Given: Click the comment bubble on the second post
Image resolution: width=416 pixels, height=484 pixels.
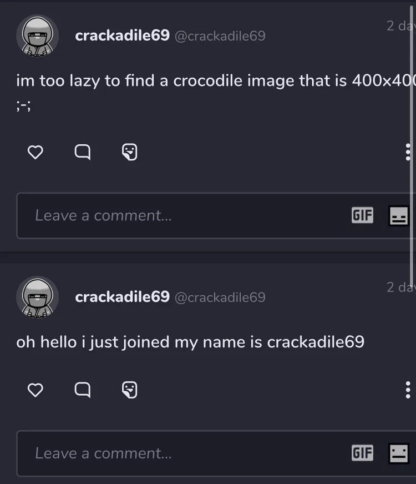Looking at the screenshot, I should (82, 390).
